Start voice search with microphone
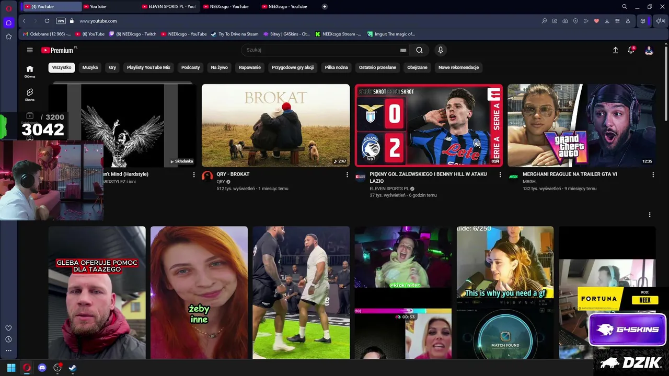Image resolution: width=669 pixels, height=376 pixels. tap(441, 50)
